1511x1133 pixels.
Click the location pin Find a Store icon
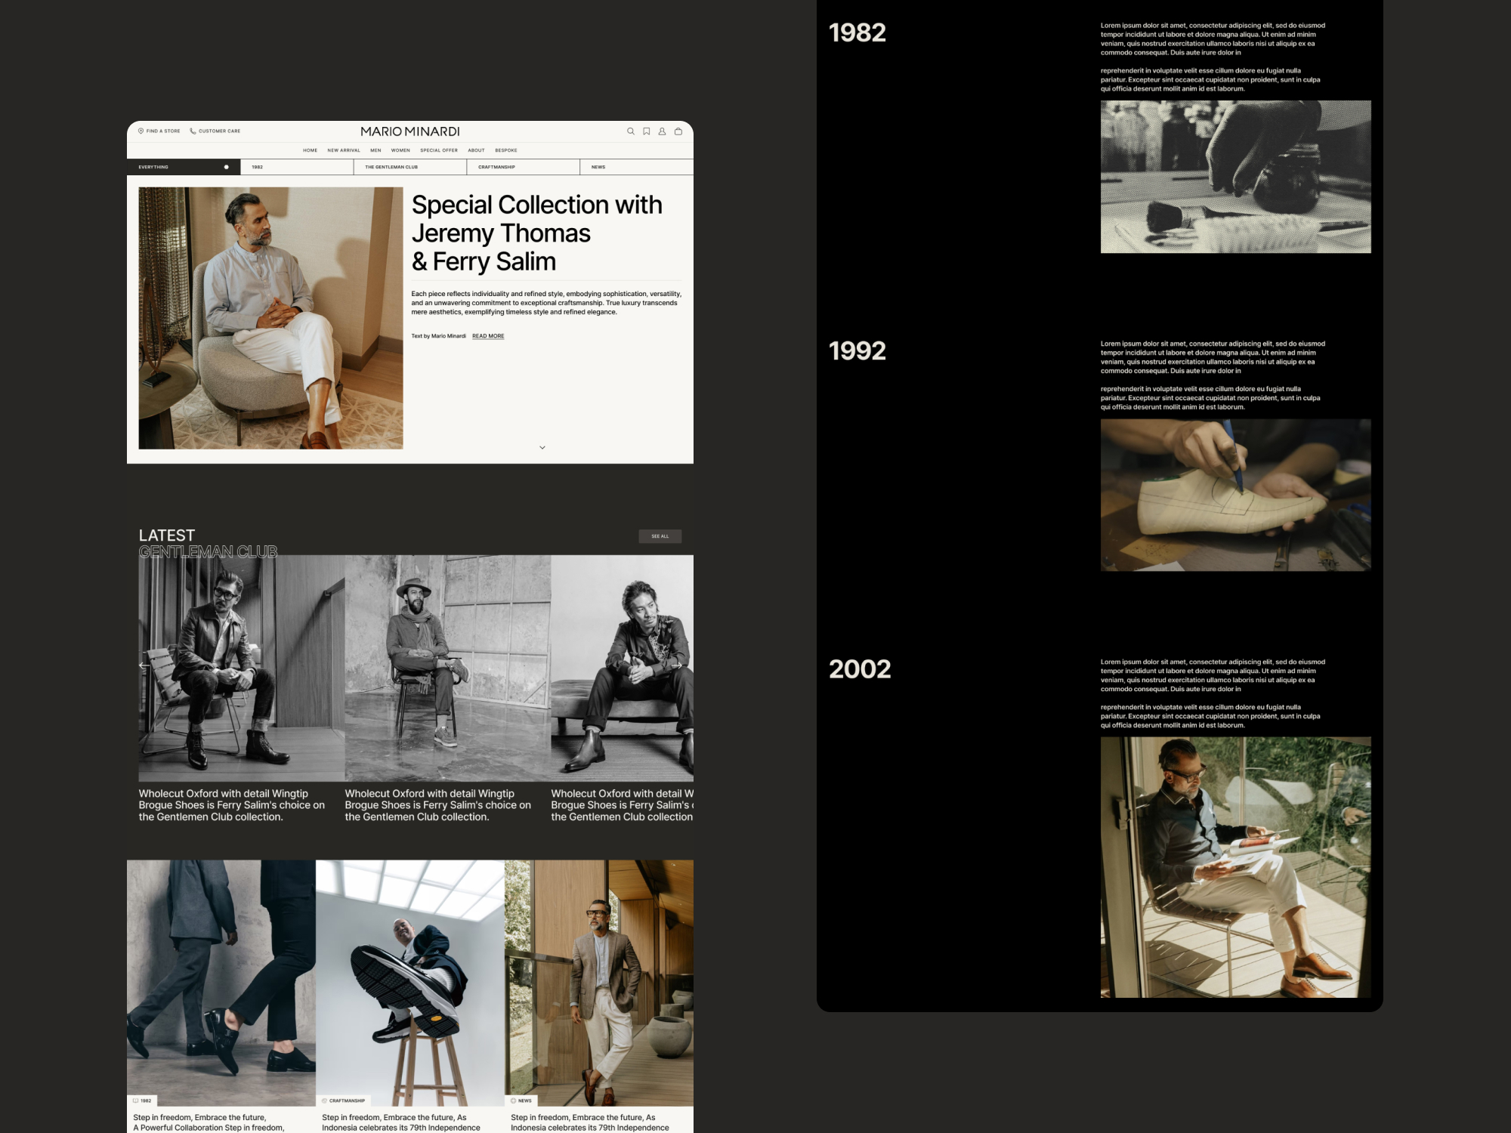click(x=141, y=131)
